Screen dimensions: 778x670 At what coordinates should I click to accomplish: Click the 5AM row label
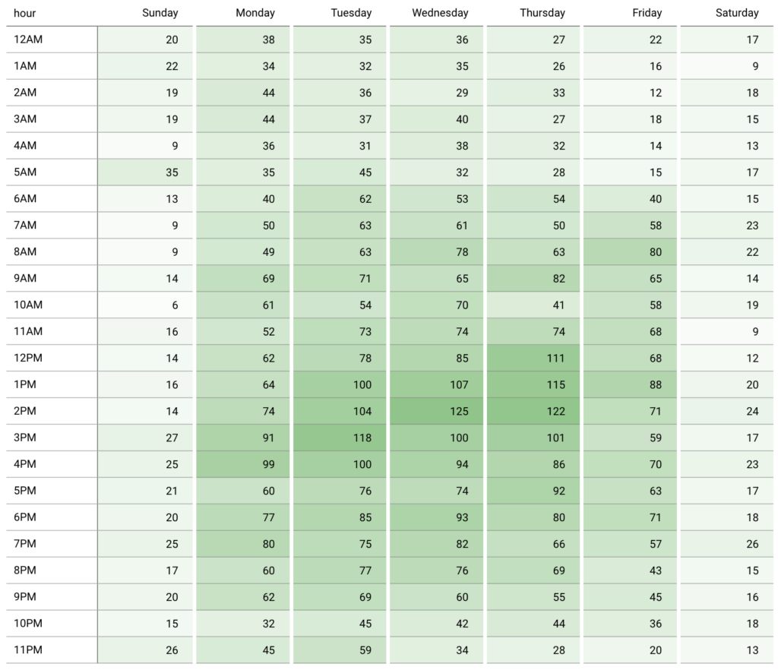point(25,172)
